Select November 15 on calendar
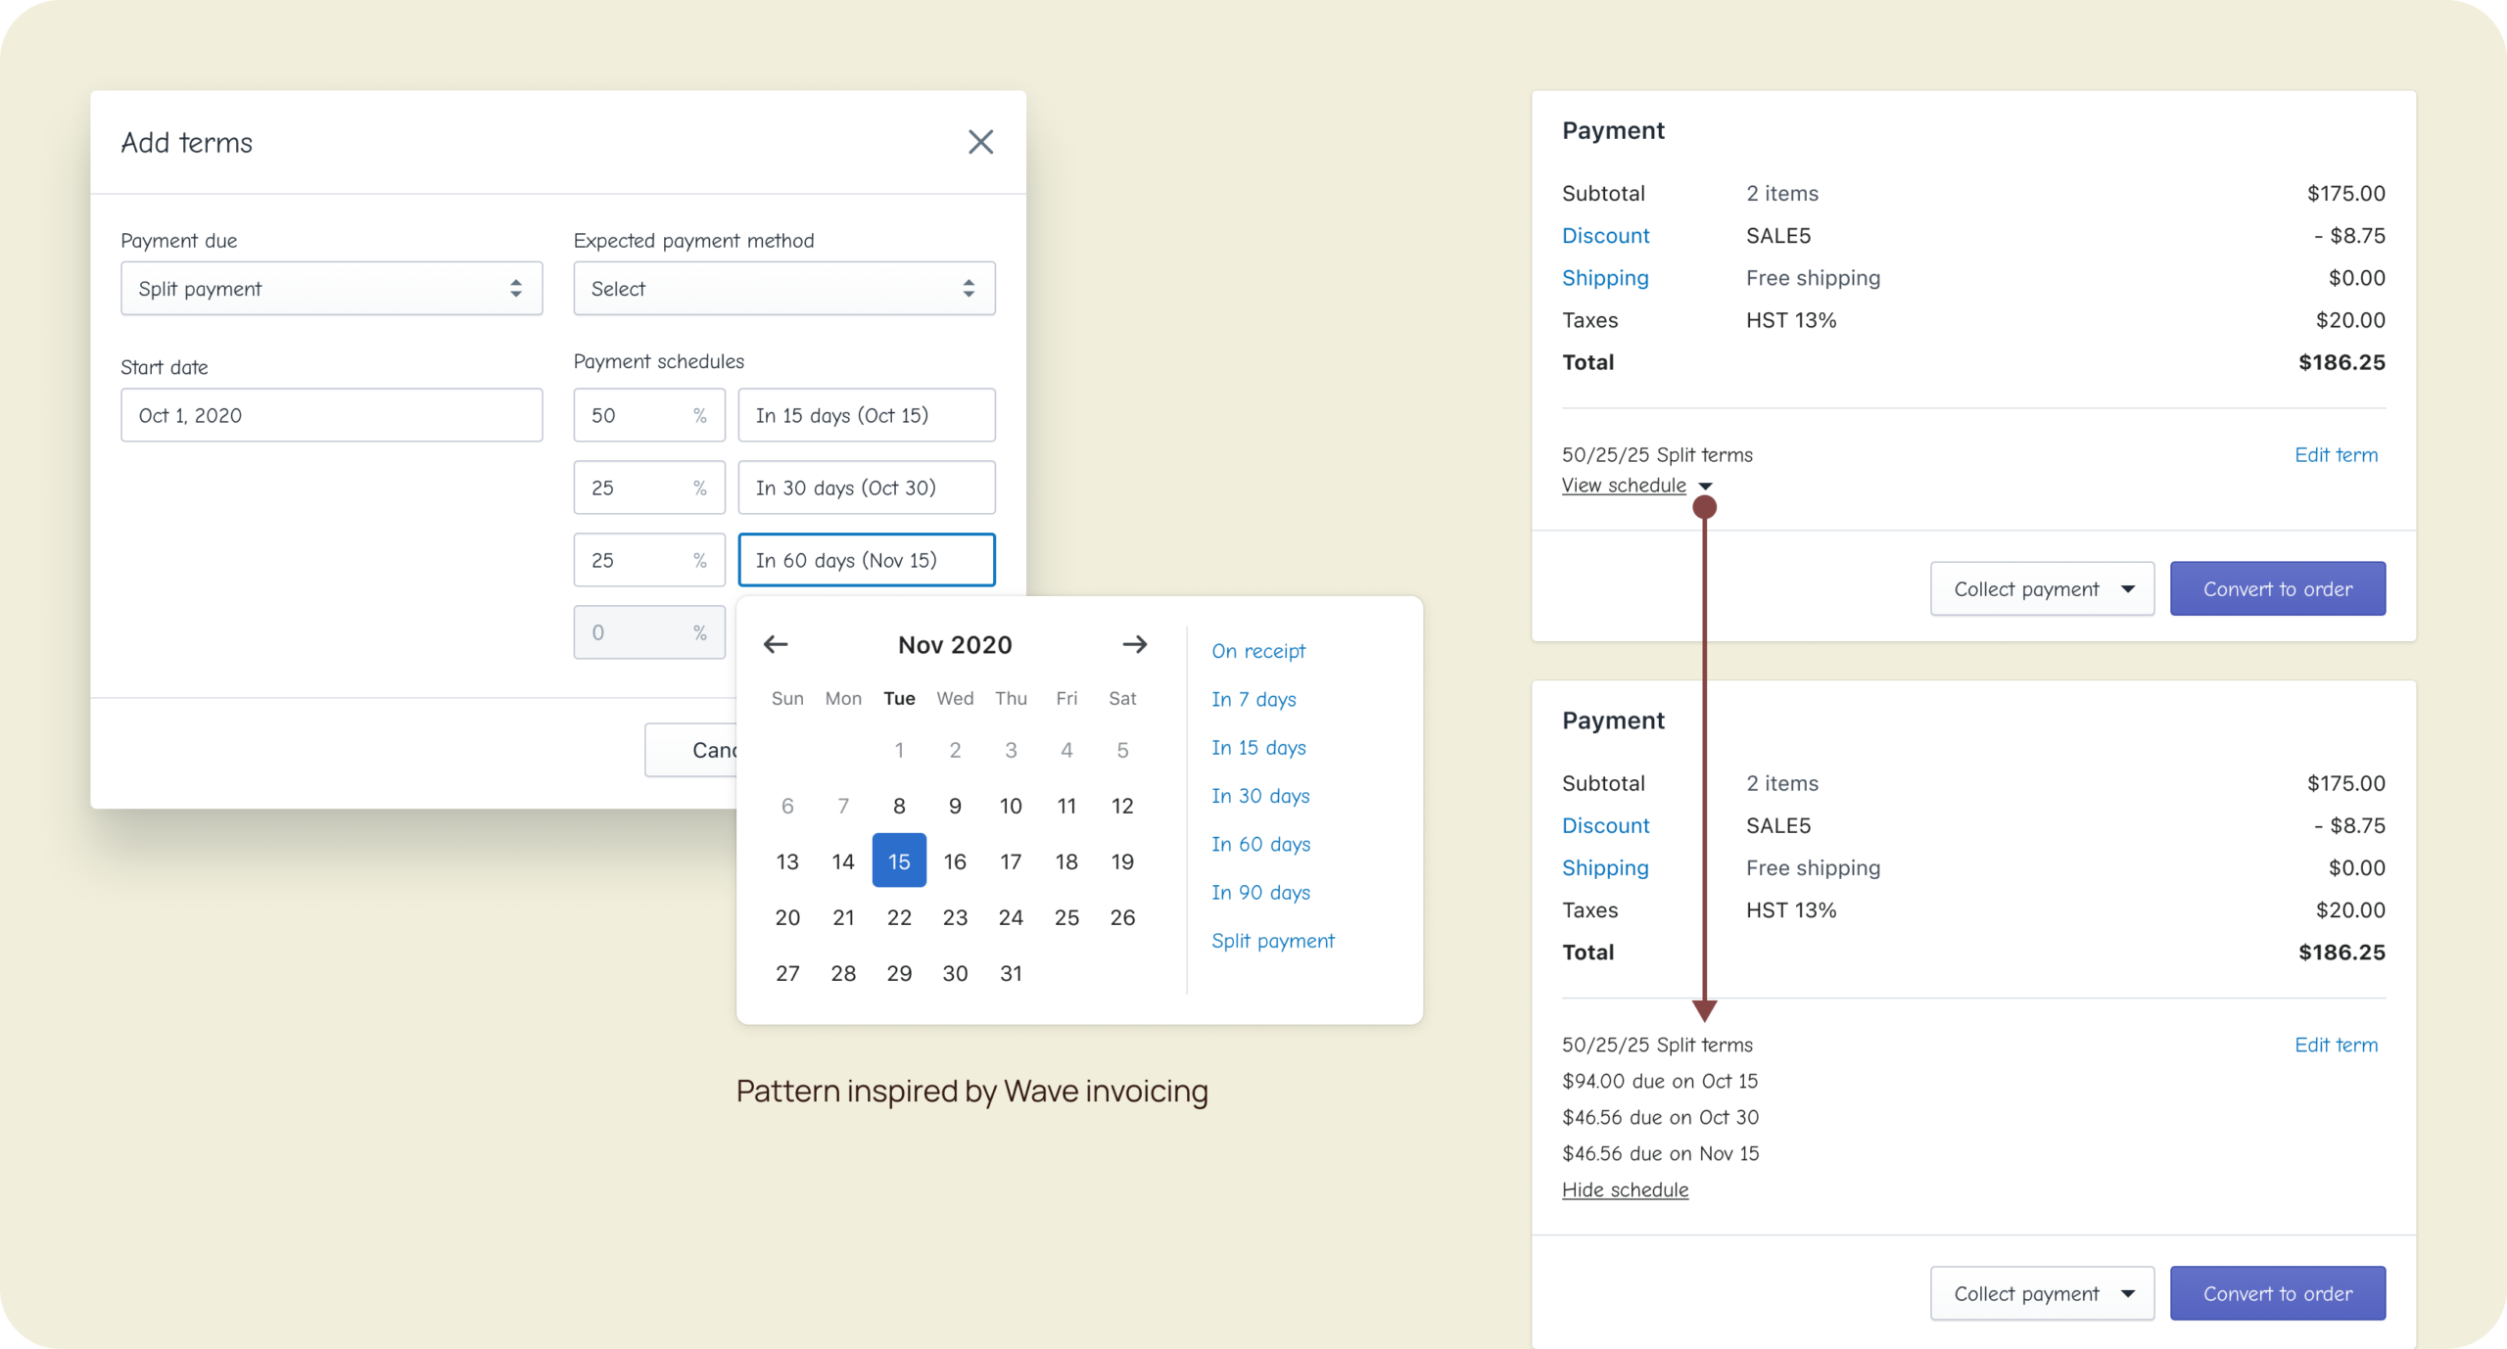This screenshot has height=1349, width=2507. 899,861
